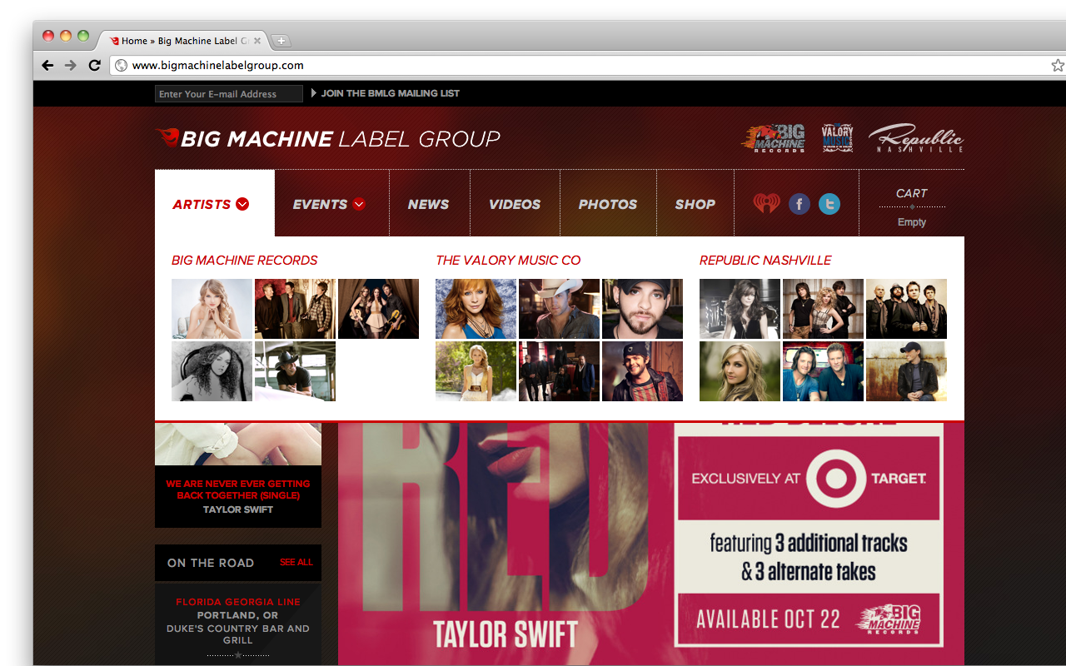Select the four-men group thumbnail under Republic
1066x666 pixels.
coord(906,309)
